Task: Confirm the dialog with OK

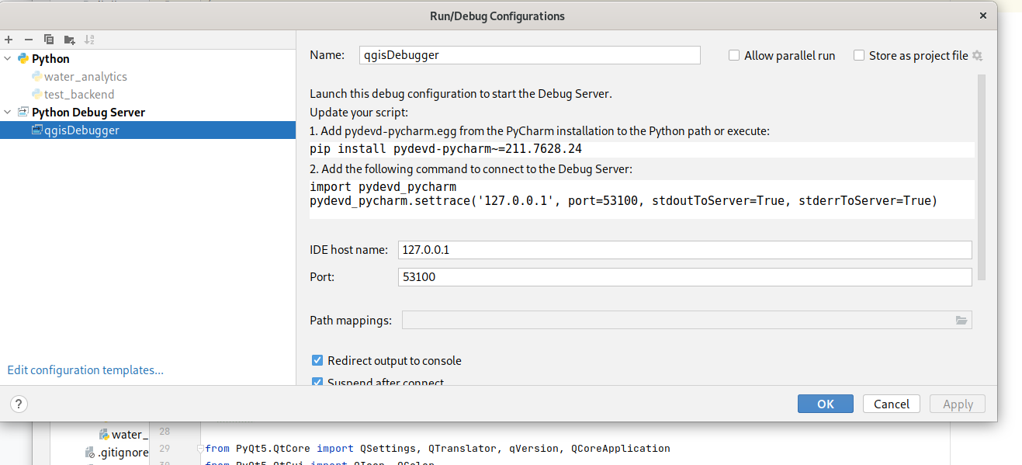Action: tap(826, 404)
